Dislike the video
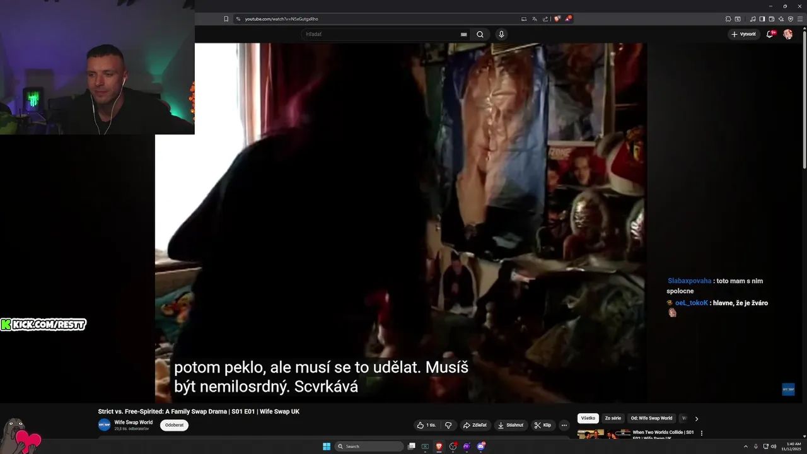 click(x=448, y=425)
